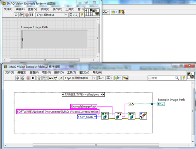This screenshot has height=149, width=196.
Task: Open Align Objects dropdown in block diagram
Action: click(x=101, y=78)
